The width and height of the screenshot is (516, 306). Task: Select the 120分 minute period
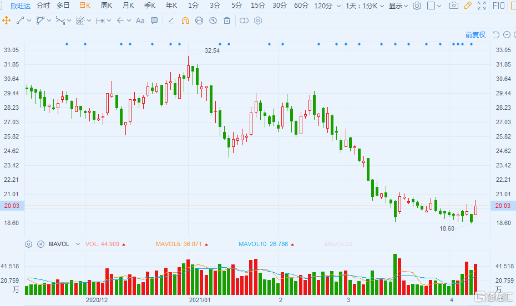[x=323, y=6]
